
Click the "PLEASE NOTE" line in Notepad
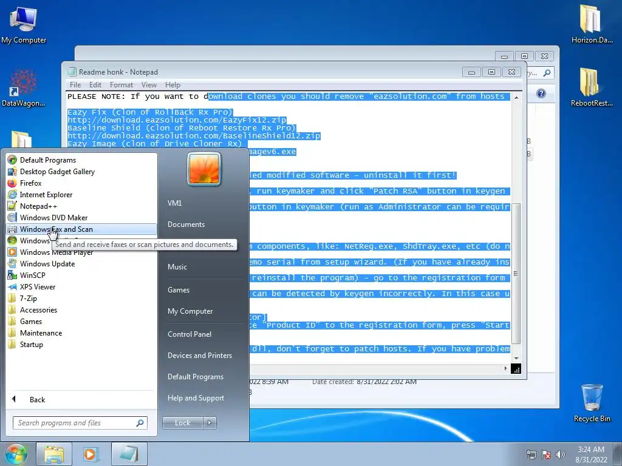[x=287, y=96]
